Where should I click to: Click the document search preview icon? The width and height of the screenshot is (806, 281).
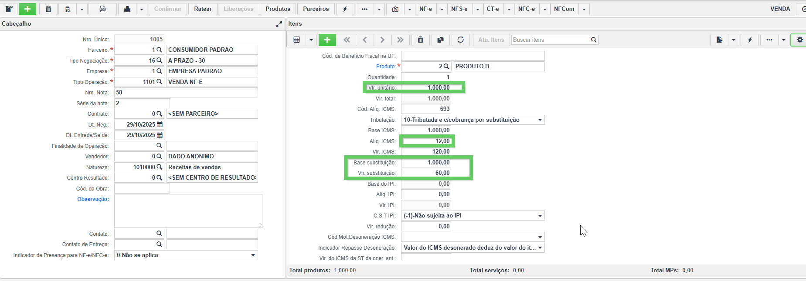pos(68,9)
